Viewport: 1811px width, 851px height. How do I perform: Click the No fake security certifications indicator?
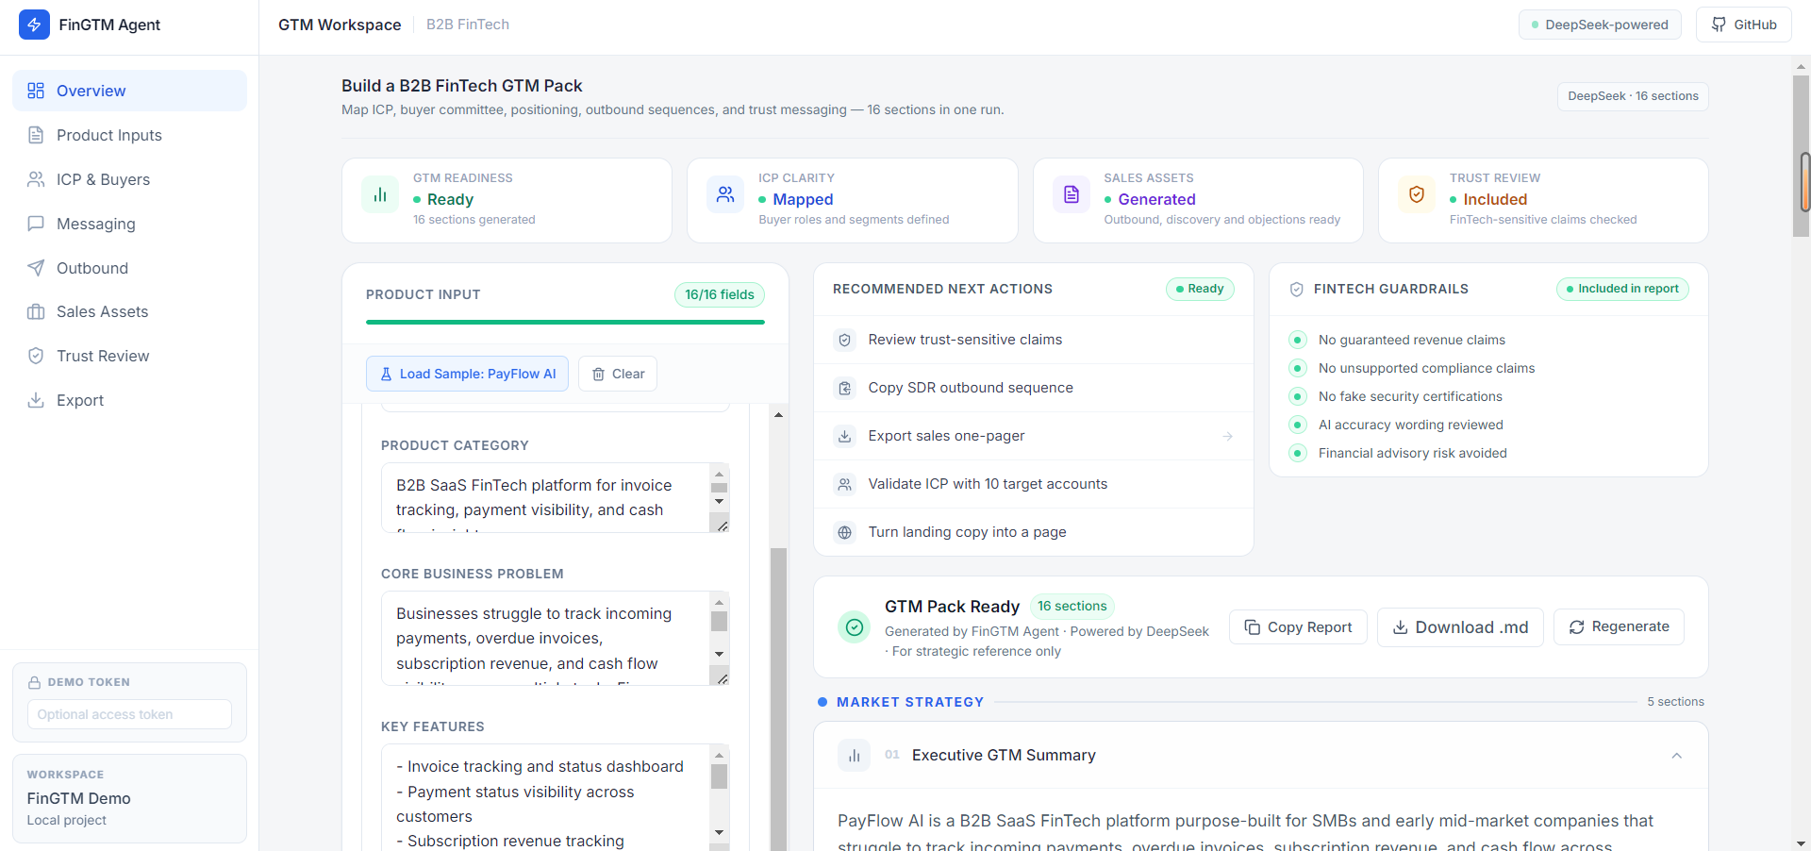(x=1298, y=396)
